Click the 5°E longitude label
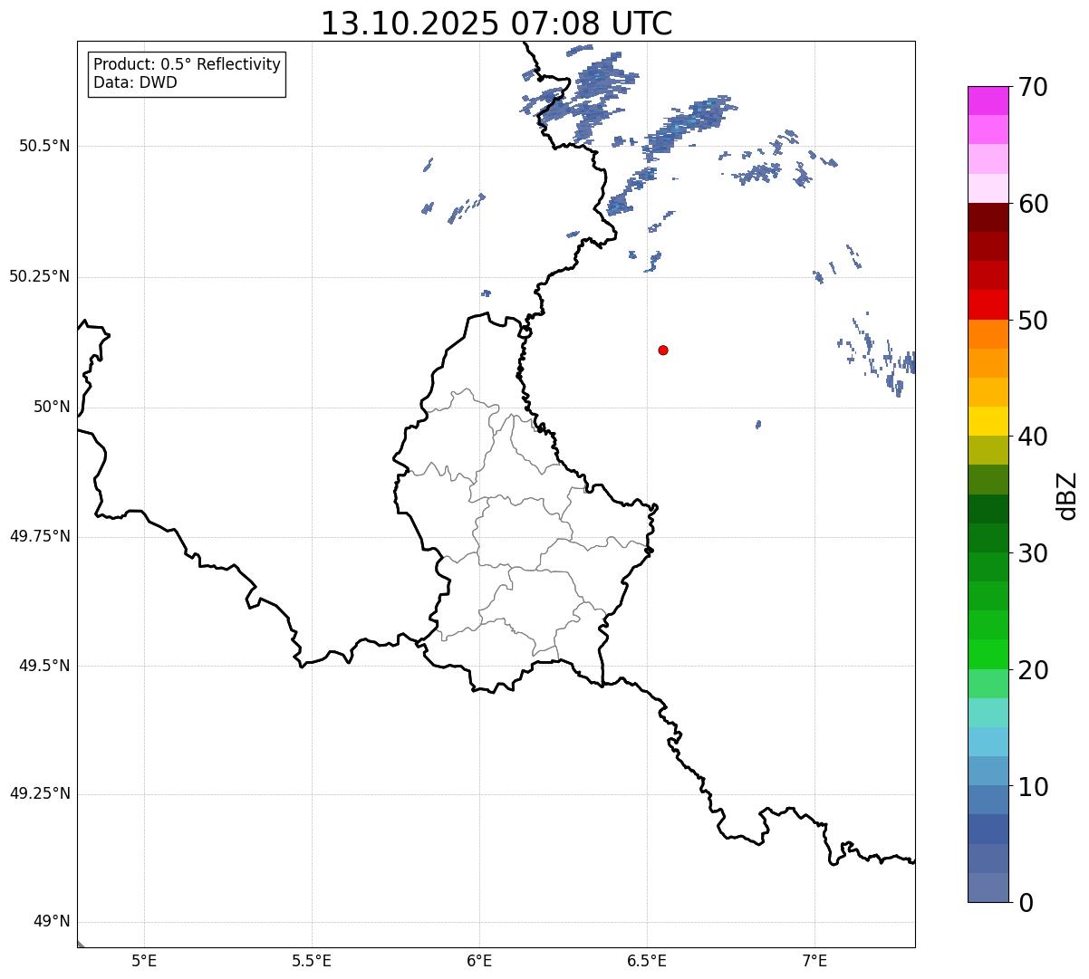The width and height of the screenshot is (1089, 979). [x=144, y=961]
